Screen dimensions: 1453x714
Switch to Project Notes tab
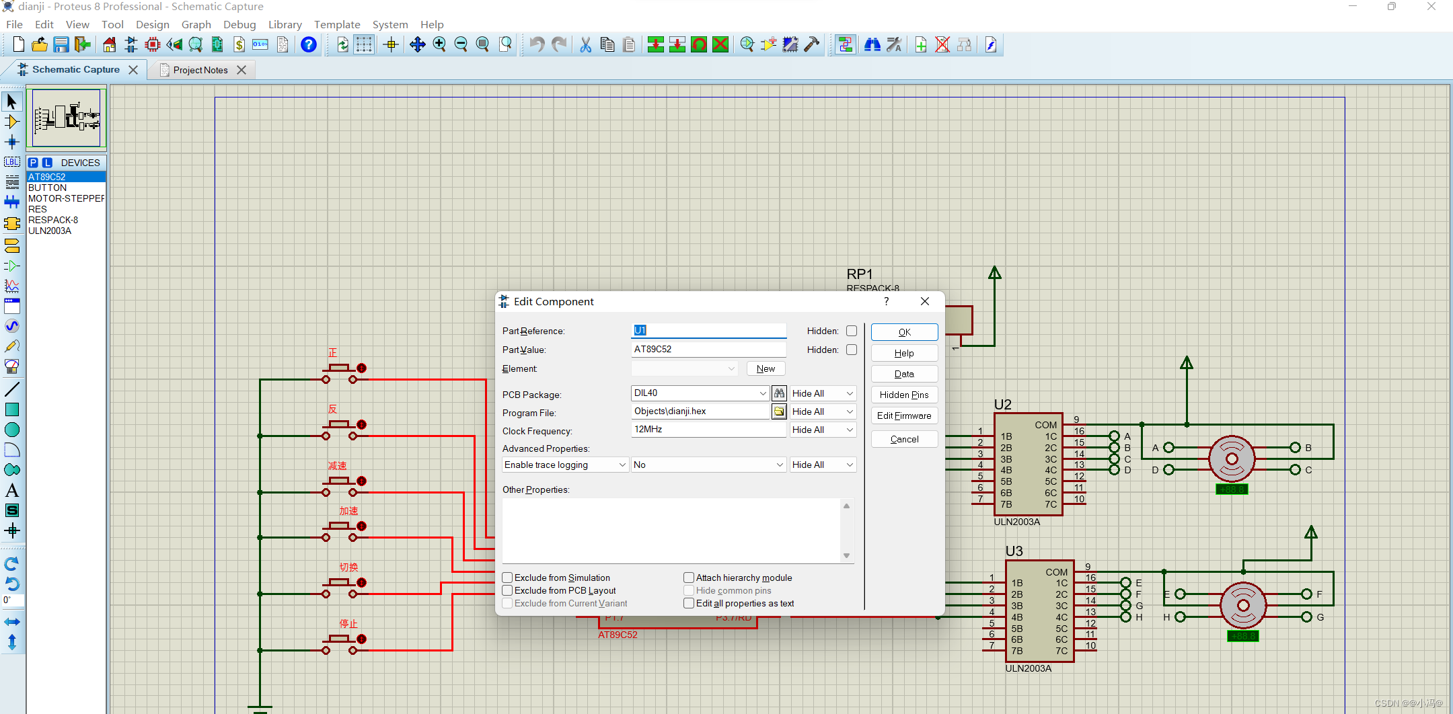[200, 70]
